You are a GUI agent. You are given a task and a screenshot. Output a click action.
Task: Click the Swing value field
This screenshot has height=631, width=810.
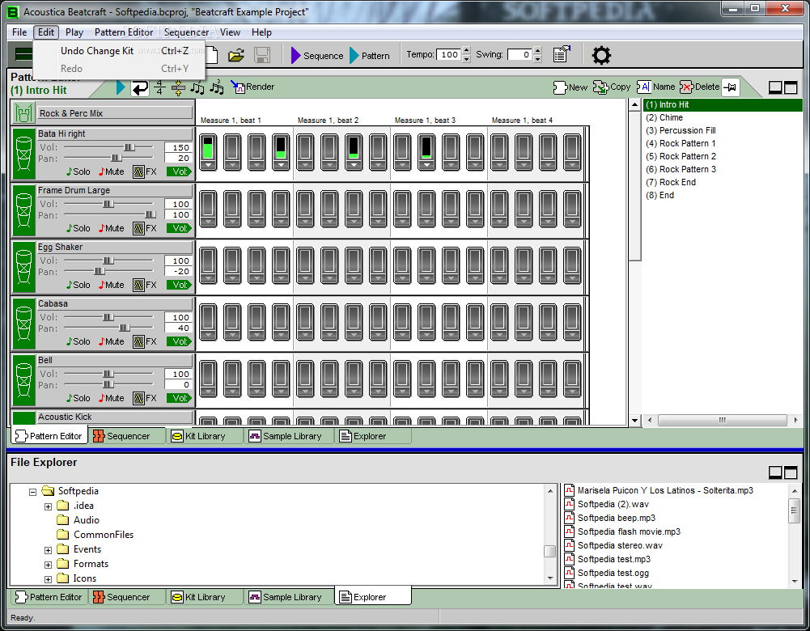click(520, 55)
